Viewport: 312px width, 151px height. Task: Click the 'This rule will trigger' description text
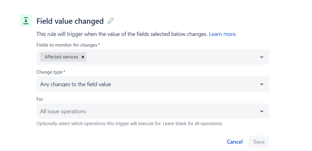122,34
